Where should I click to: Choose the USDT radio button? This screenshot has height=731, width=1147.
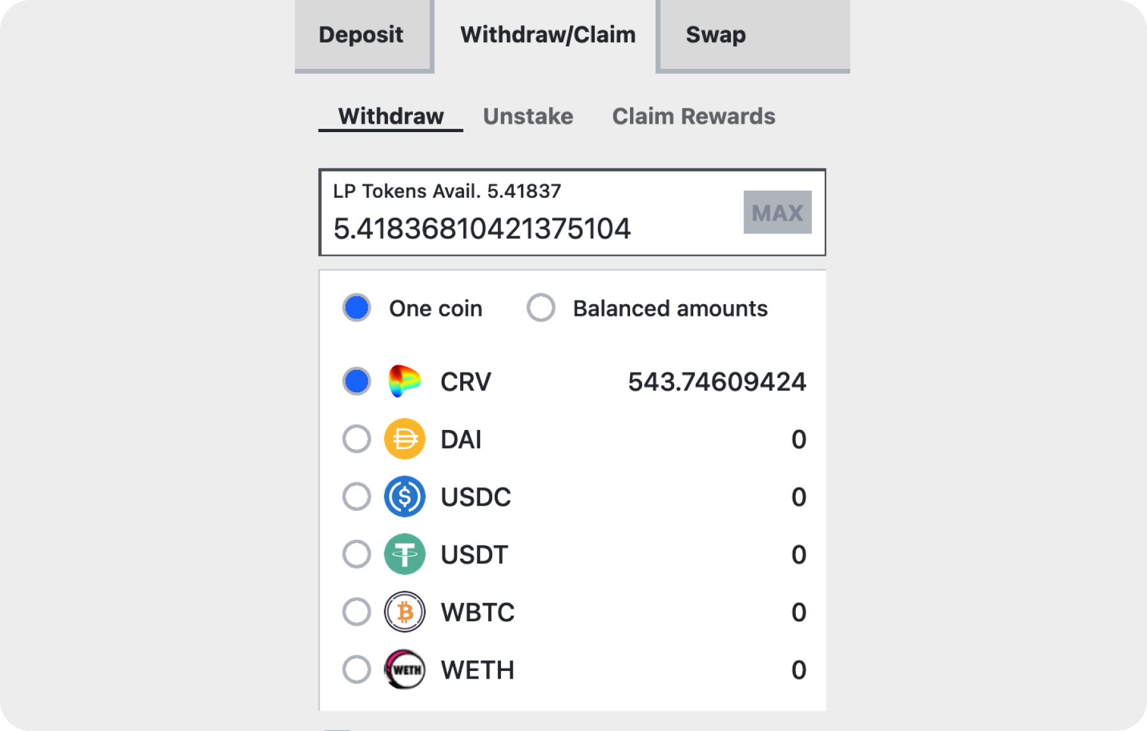(x=357, y=554)
